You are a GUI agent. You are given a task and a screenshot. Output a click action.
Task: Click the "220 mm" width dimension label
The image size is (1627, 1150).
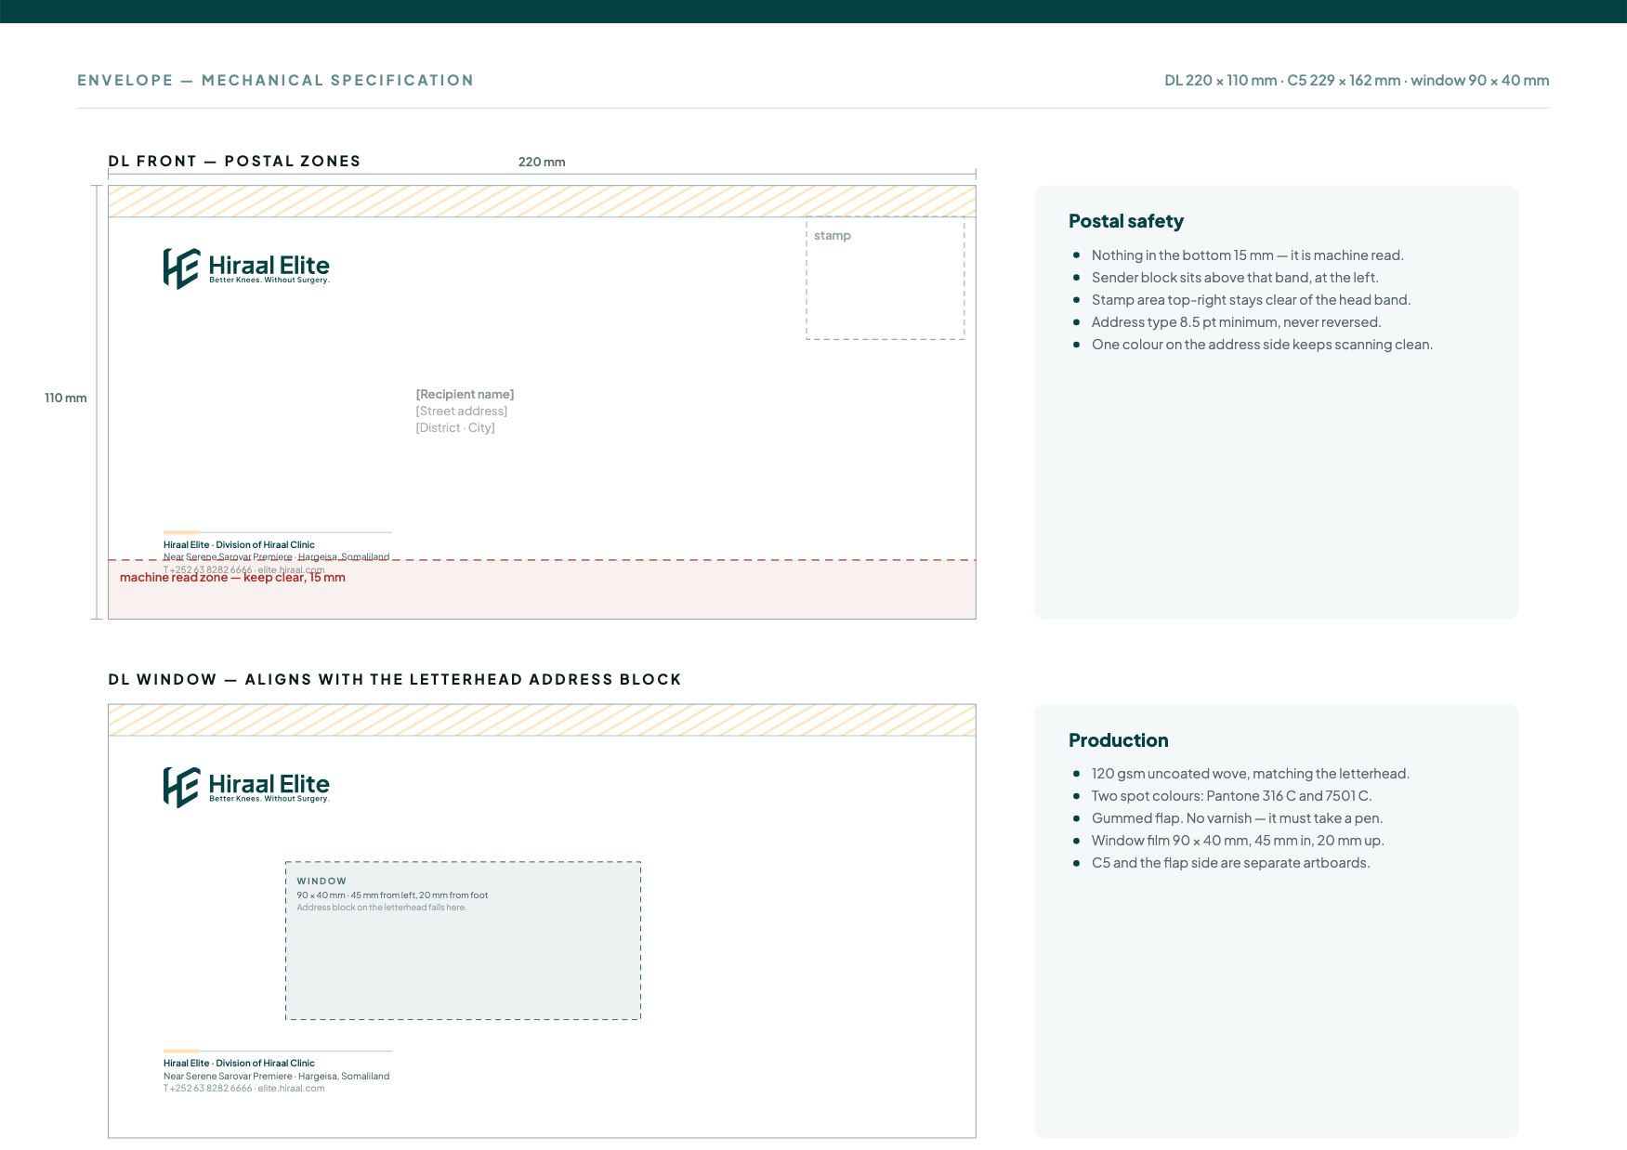pyautogui.click(x=542, y=162)
